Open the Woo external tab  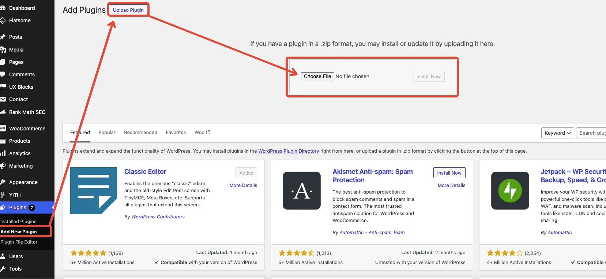pos(202,133)
